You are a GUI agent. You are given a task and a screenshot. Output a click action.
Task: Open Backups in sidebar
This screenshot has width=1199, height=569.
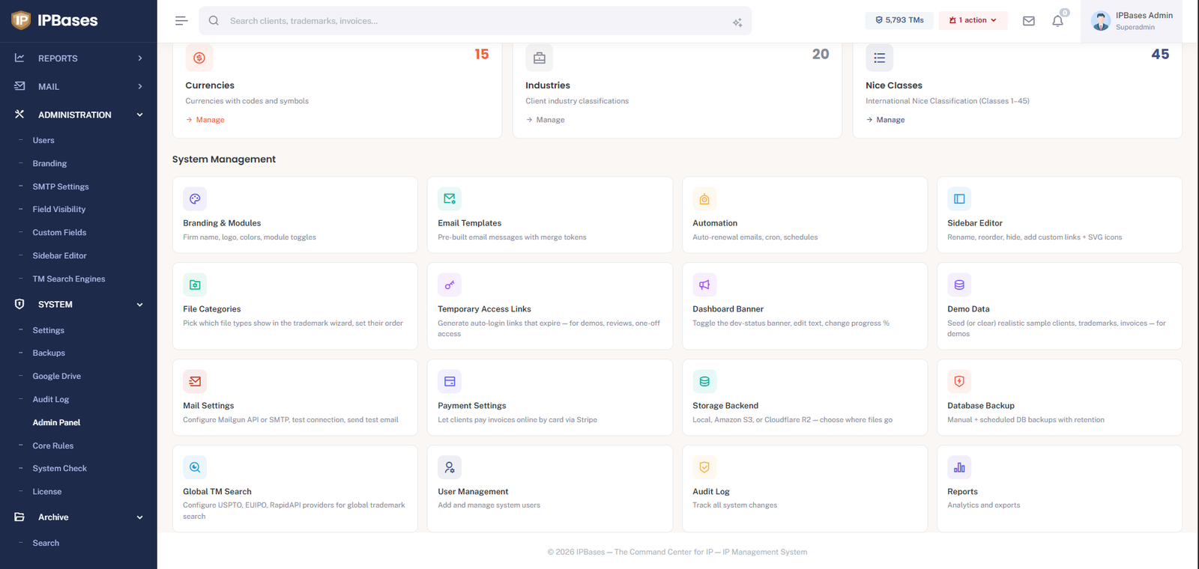pyautogui.click(x=49, y=353)
